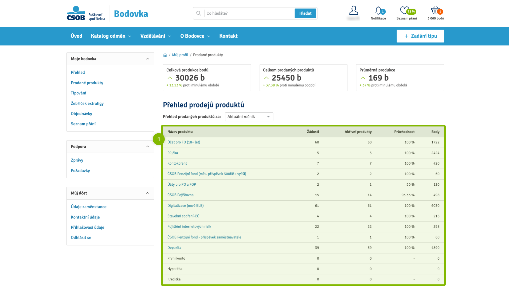Open Žebříček extraligy in the sidebar
The height and width of the screenshot is (286, 509).
(87, 104)
